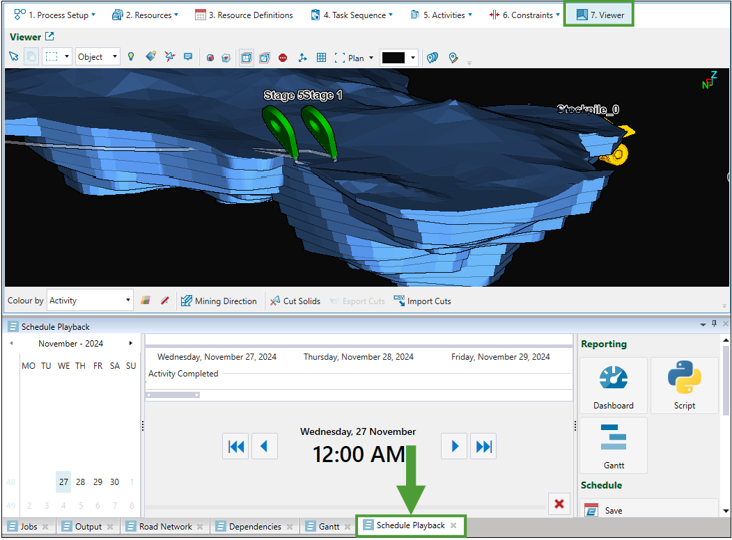Open the 2. Resources menu
This screenshot has width=732, height=540.
145,15
